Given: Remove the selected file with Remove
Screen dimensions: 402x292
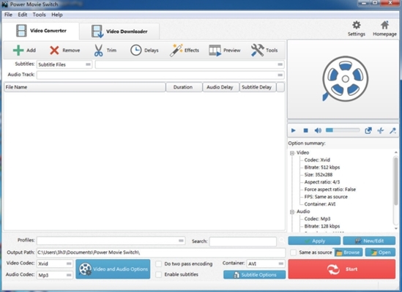Looking at the screenshot, I should [x=64, y=50].
